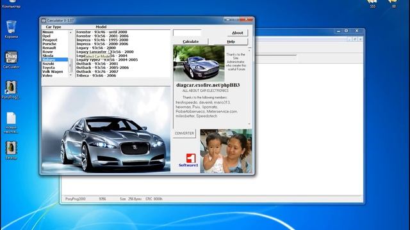Screen dimensions: 410x230
Task: Click the Carculator title bar app icon
Action: (44, 20)
